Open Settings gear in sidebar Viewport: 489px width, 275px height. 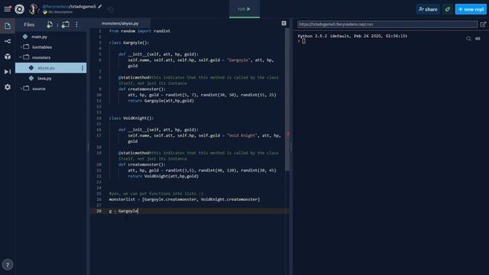tap(8, 87)
